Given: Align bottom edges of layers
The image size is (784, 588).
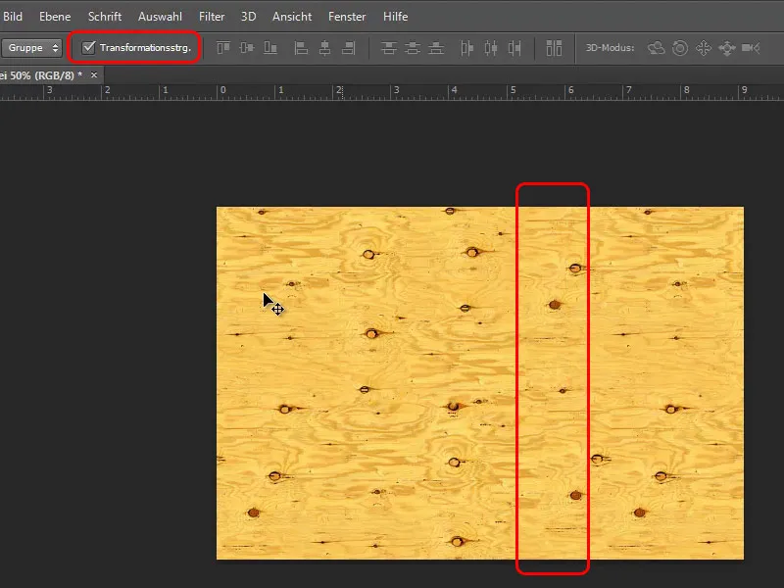Looking at the screenshot, I should pos(270,48).
